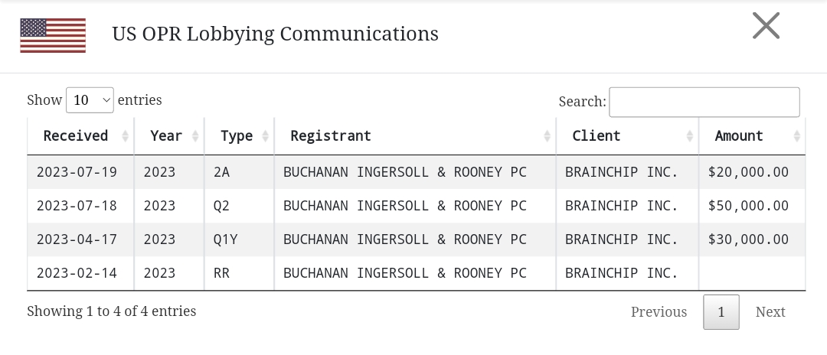The image size is (827, 355).
Task: Sort table by Registrant column
Action: (x=415, y=136)
